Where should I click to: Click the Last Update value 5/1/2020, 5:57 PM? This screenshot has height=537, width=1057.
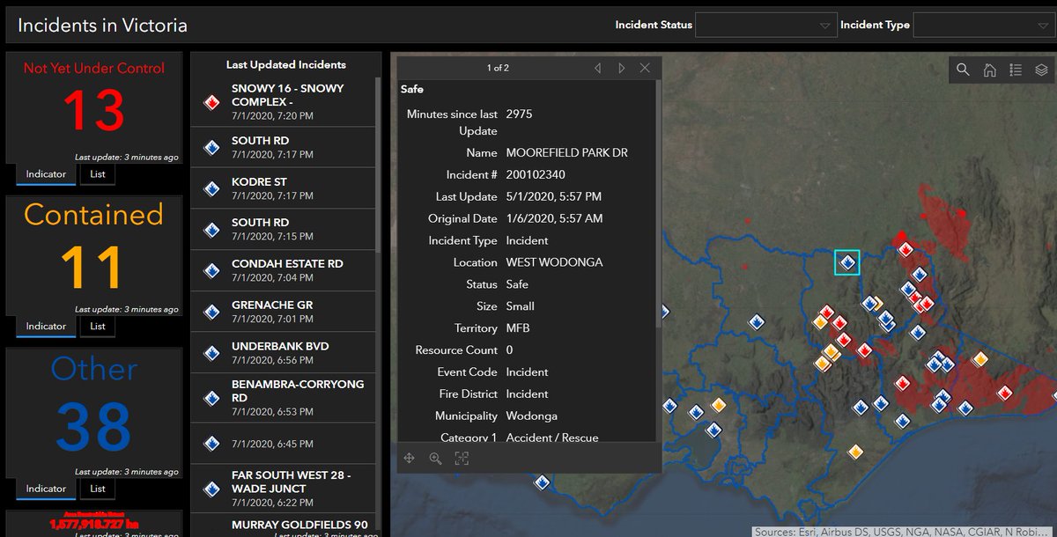click(x=554, y=197)
